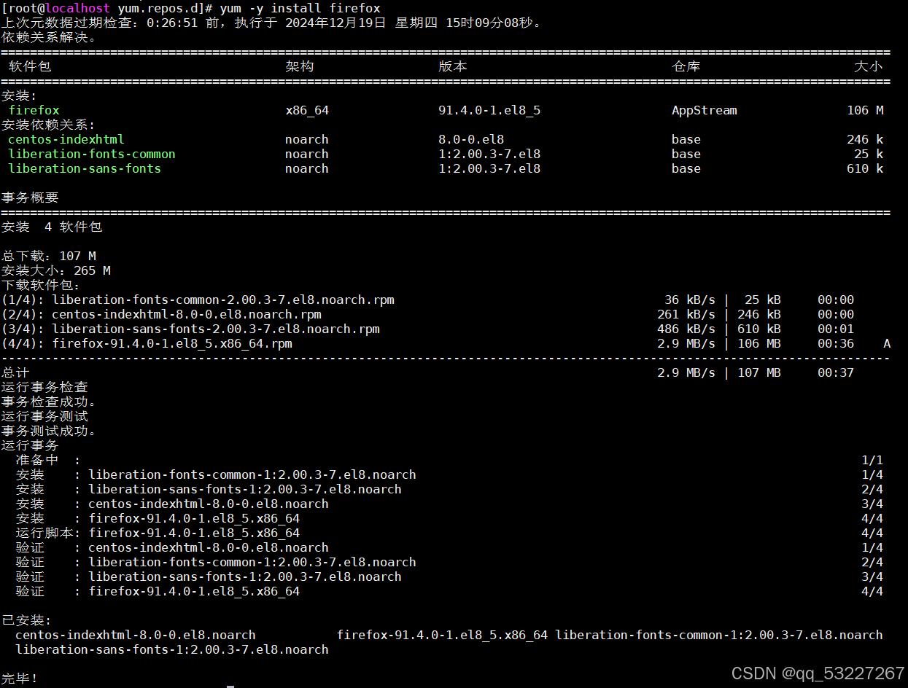This screenshot has height=688, width=908.
Task: Select the liberation-fonts-common dependency line
Action: click(x=92, y=154)
